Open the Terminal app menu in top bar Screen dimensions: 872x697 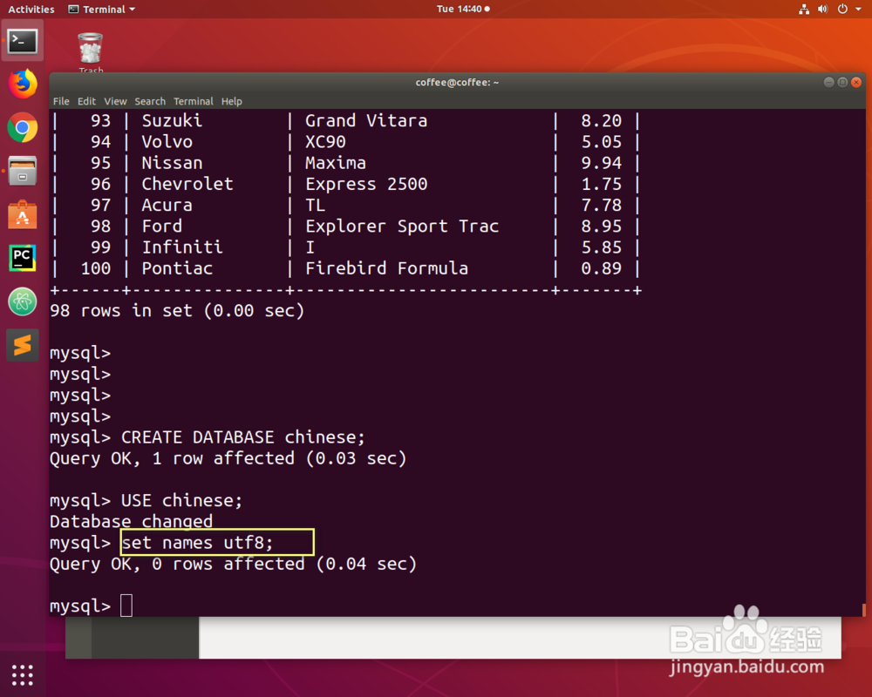[x=102, y=9]
